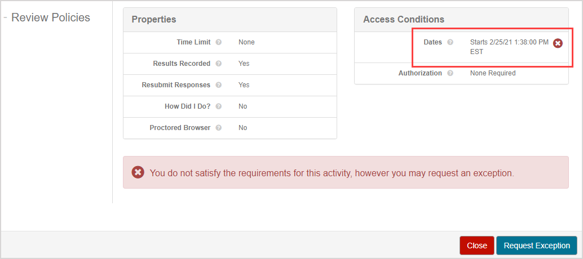The width and height of the screenshot is (583, 259).
Task: Click the red X icon next to start date
Action: tap(558, 43)
